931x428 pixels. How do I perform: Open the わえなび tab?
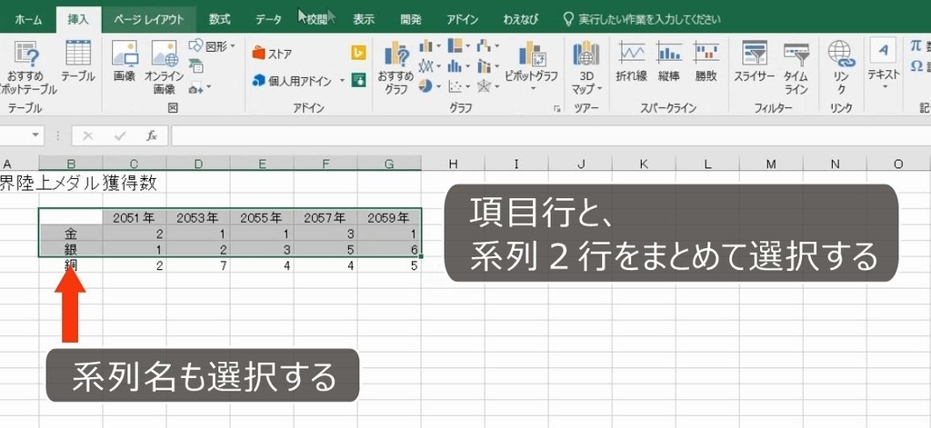coord(520,20)
